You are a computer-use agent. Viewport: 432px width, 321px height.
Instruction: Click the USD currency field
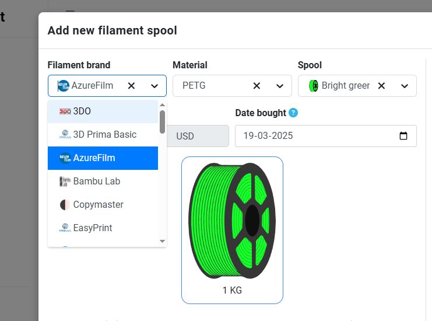click(198, 136)
